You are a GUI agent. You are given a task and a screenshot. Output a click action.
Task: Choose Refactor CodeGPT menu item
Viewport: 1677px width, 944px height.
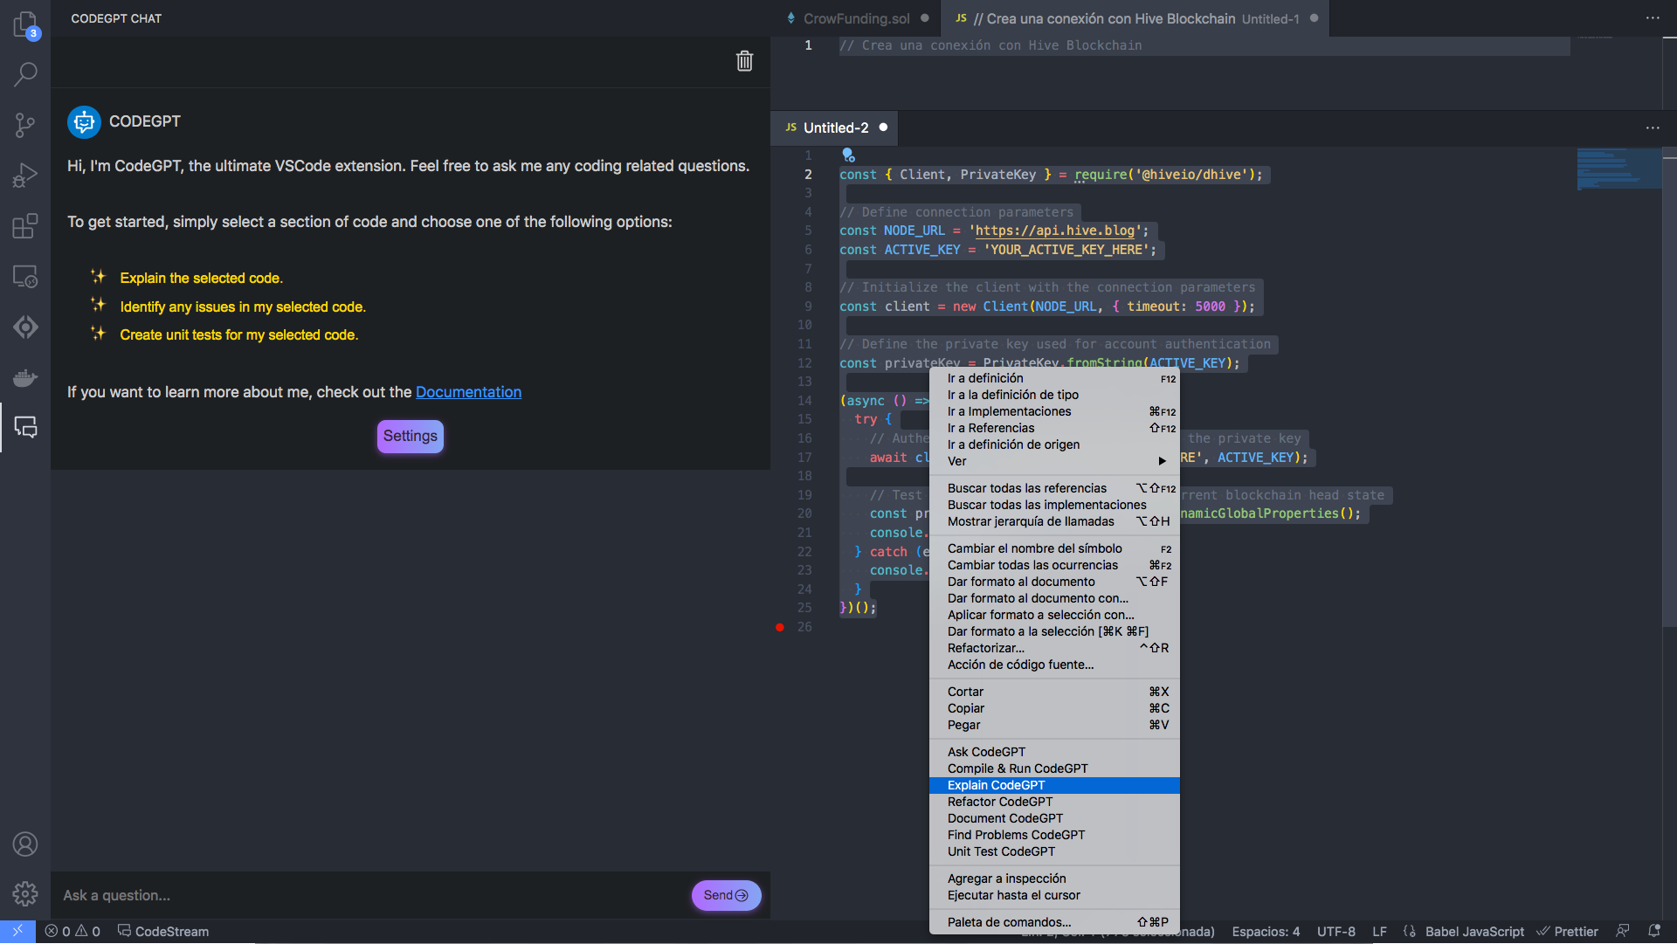[1054, 802]
